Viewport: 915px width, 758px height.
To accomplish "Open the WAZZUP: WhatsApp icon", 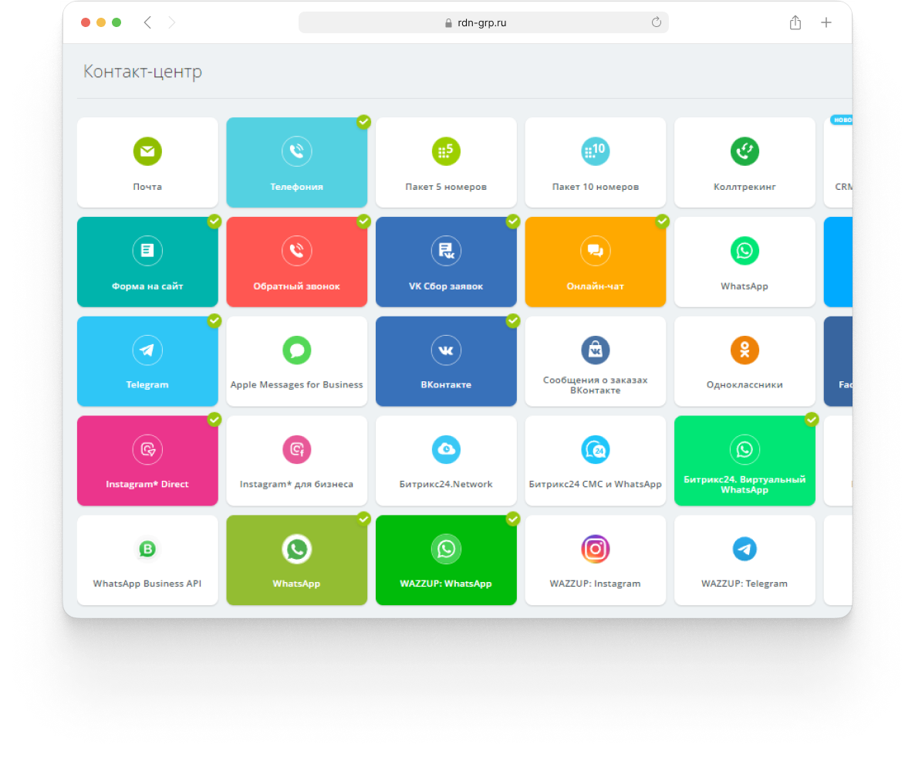I will pos(446,549).
